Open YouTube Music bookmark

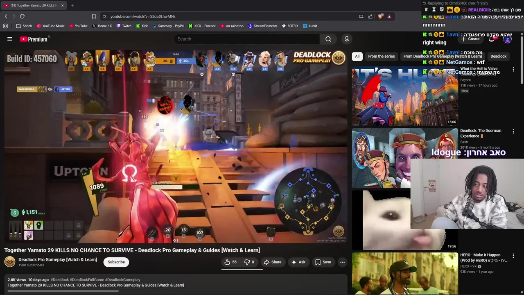click(x=51, y=26)
